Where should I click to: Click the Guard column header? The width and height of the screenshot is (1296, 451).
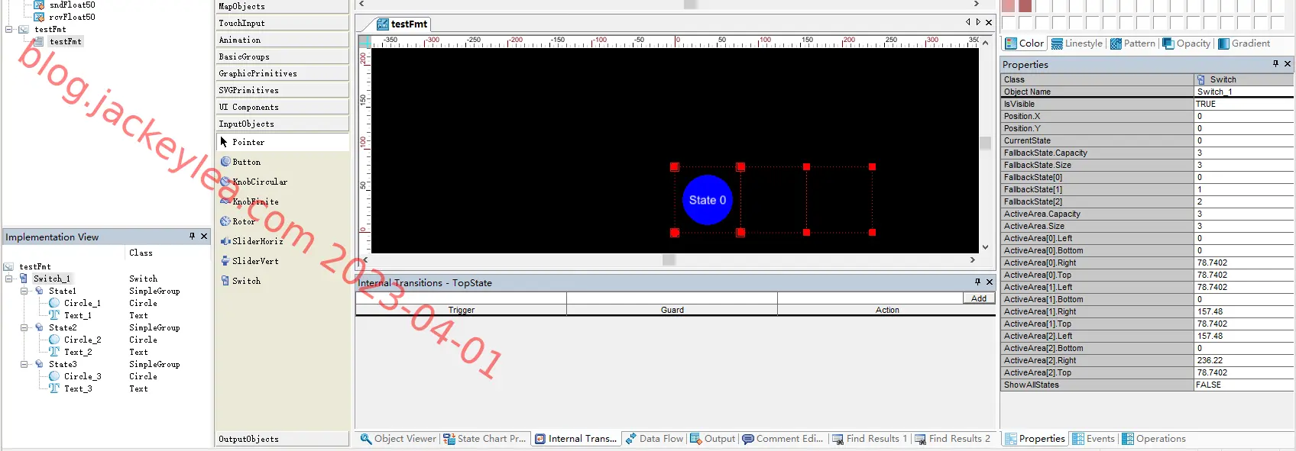672,310
